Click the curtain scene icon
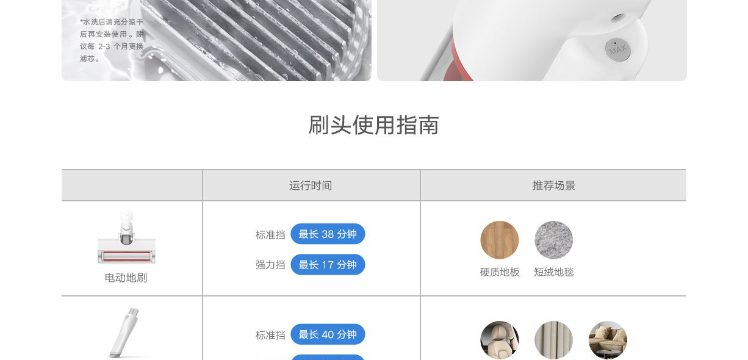This screenshot has height=360, width=748. [554, 340]
